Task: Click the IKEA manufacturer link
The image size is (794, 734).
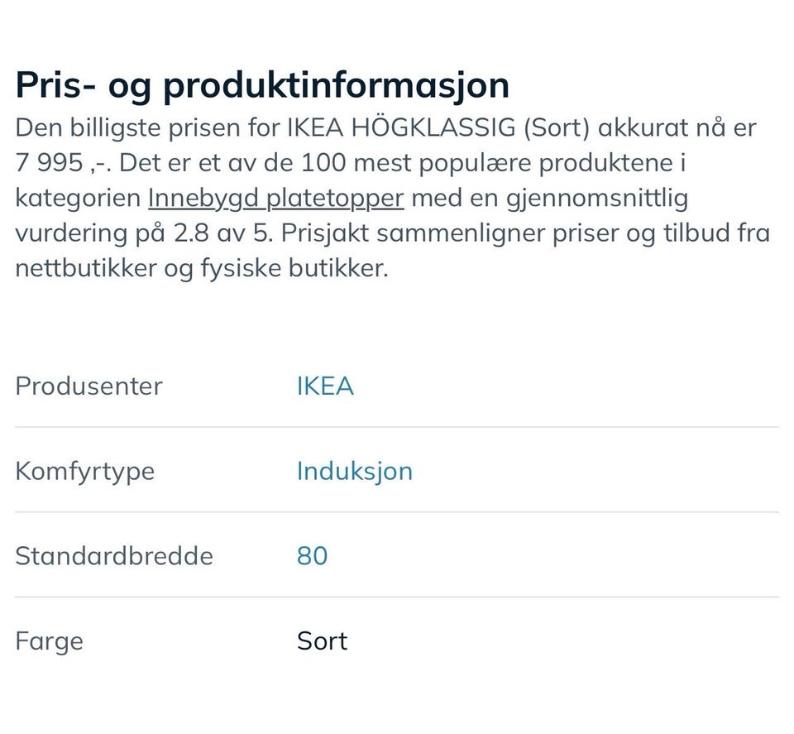Action: (325, 386)
